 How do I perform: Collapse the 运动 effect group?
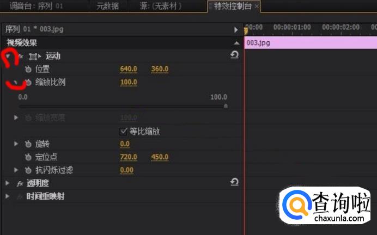coord(8,56)
